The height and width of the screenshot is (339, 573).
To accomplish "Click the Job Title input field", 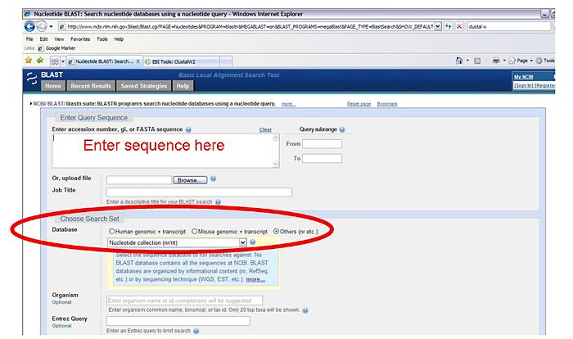I will pyautogui.click(x=199, y=192).
